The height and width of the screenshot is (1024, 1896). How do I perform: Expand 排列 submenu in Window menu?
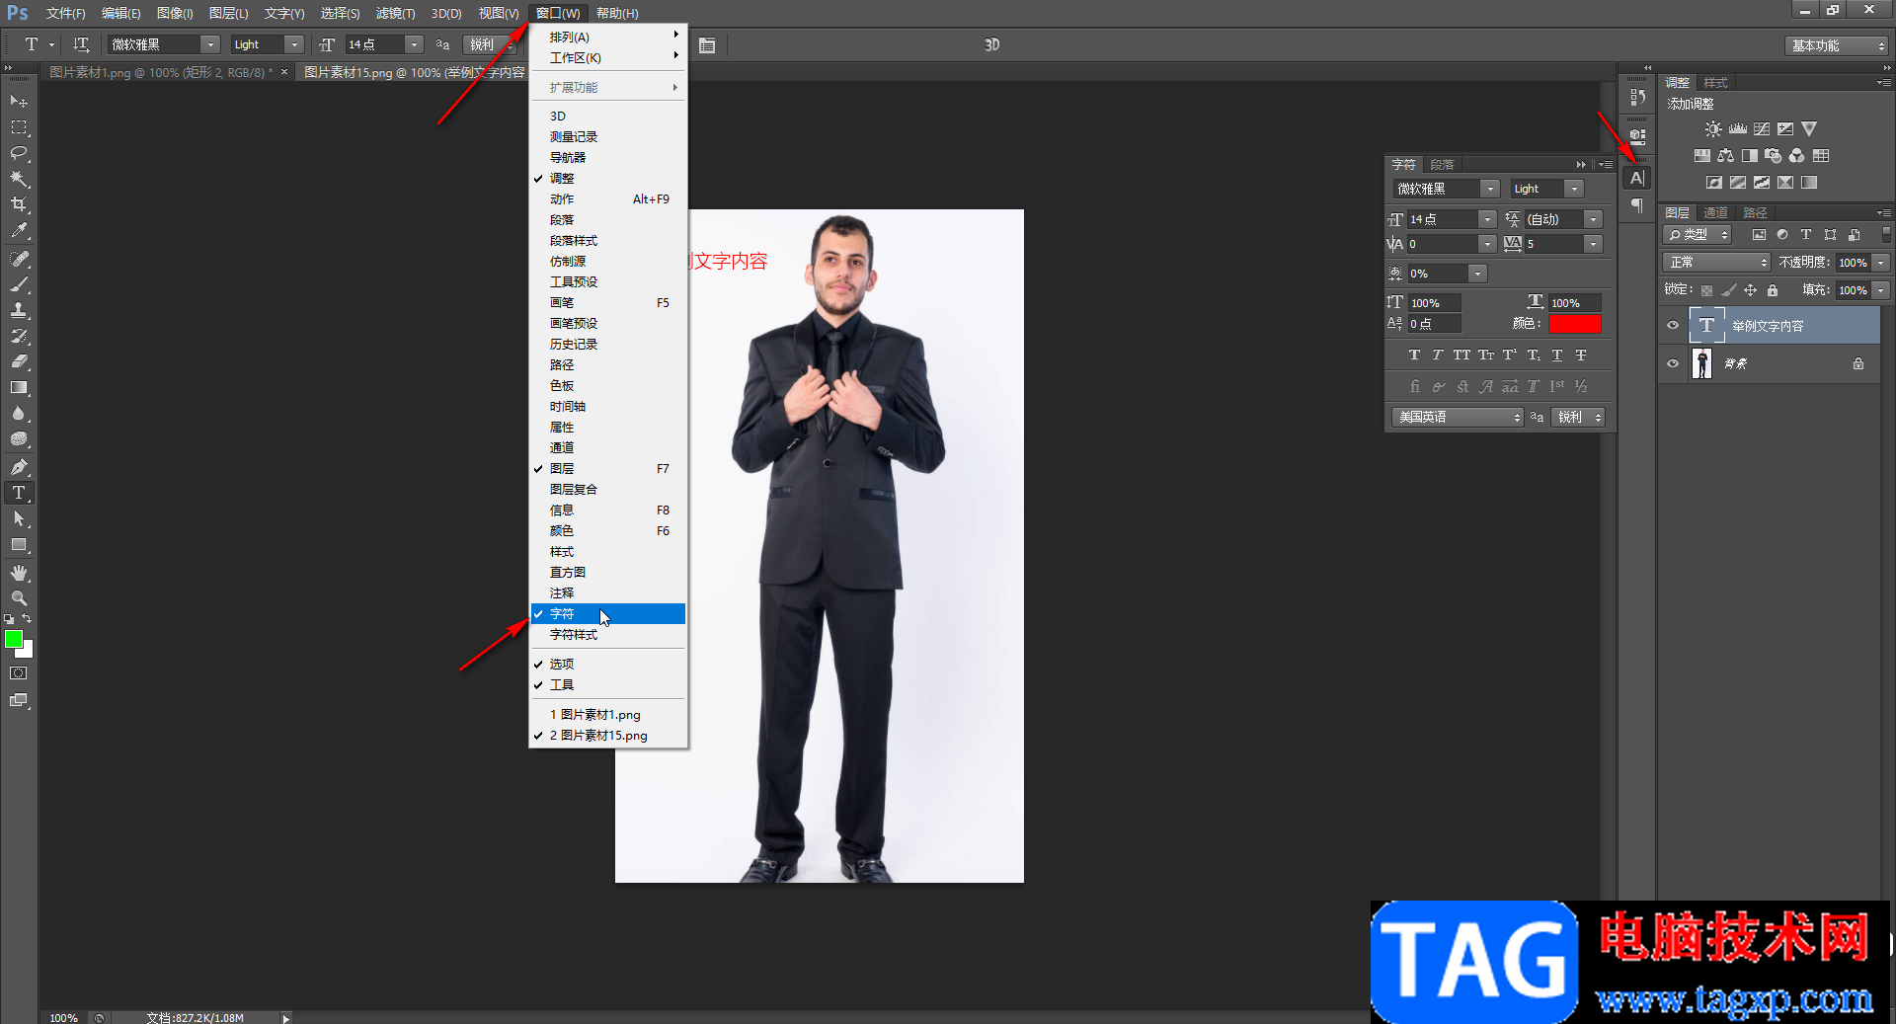click(x=608, y=37)
